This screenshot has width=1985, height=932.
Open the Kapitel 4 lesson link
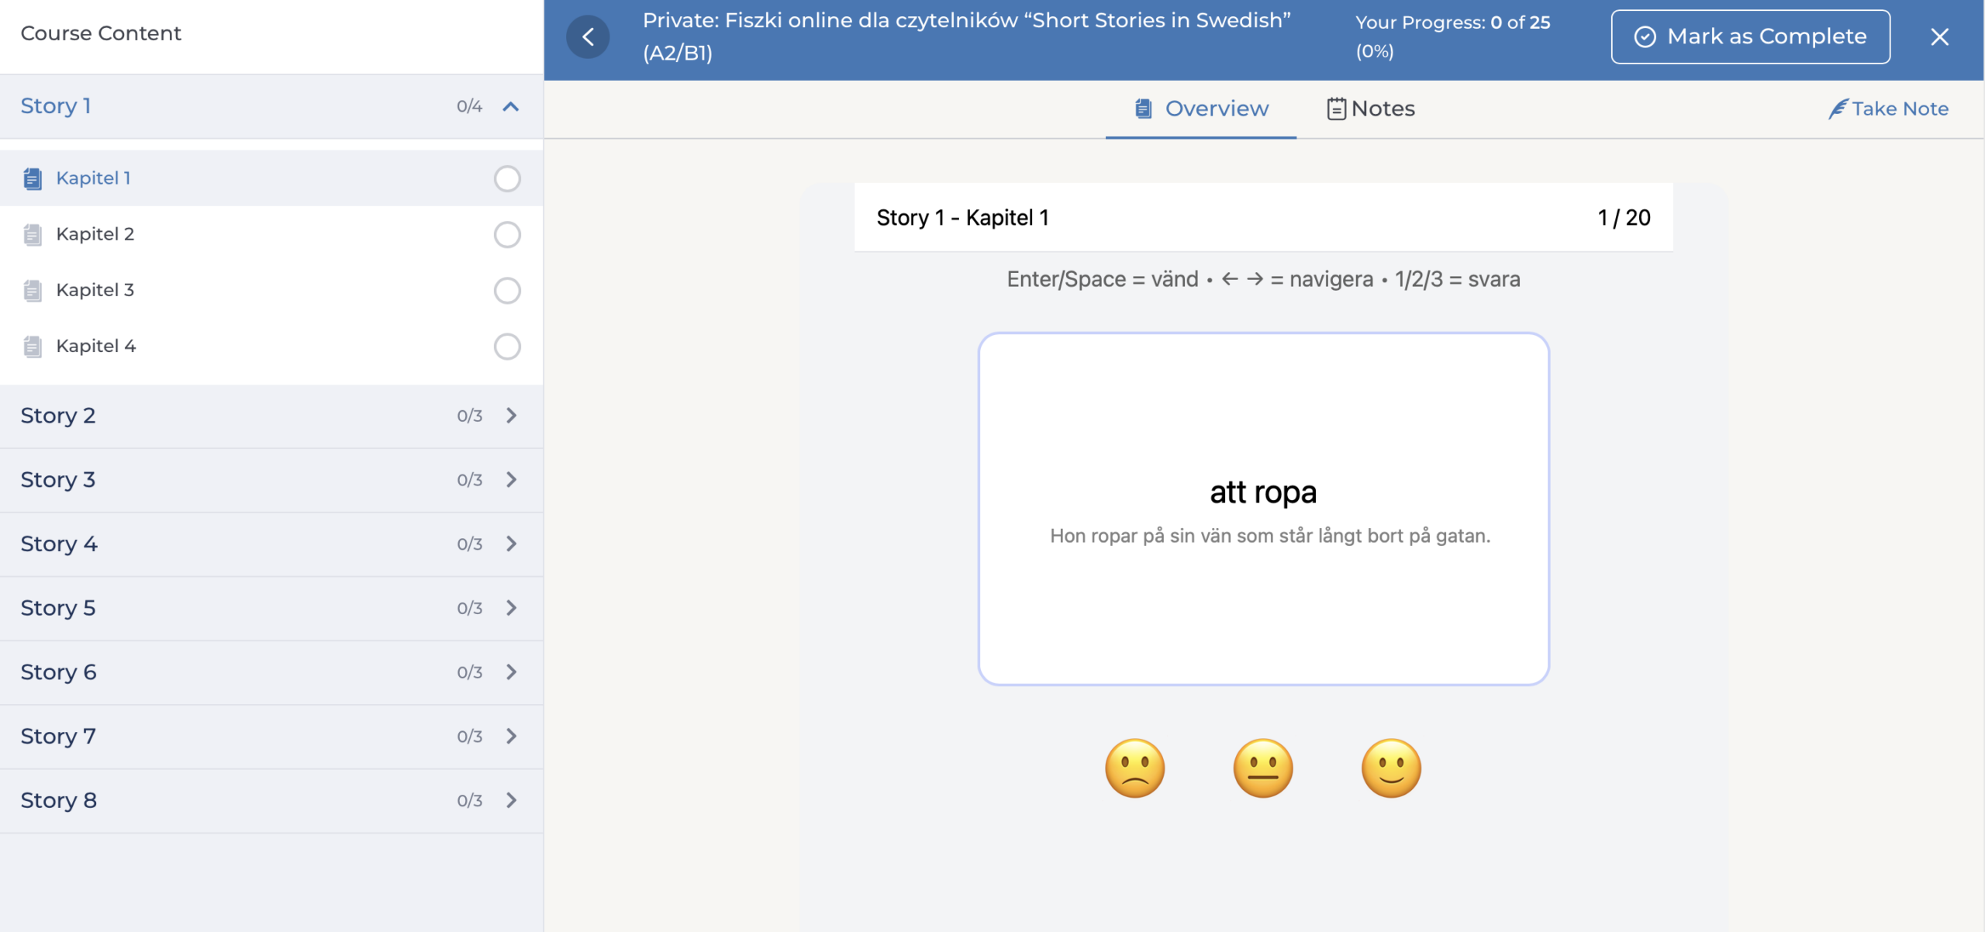click(96, 346)
